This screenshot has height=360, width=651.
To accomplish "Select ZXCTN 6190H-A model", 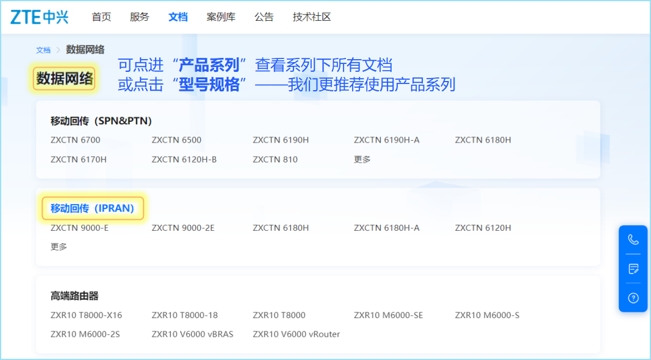I will (387, 140).
